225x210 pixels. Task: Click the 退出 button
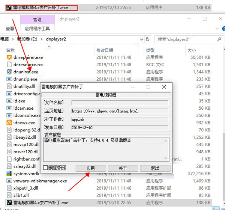point(155,168)
